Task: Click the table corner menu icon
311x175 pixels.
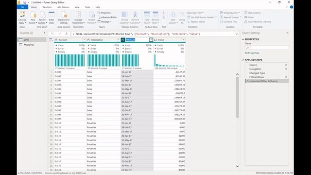Action: [x=51, y=40]
